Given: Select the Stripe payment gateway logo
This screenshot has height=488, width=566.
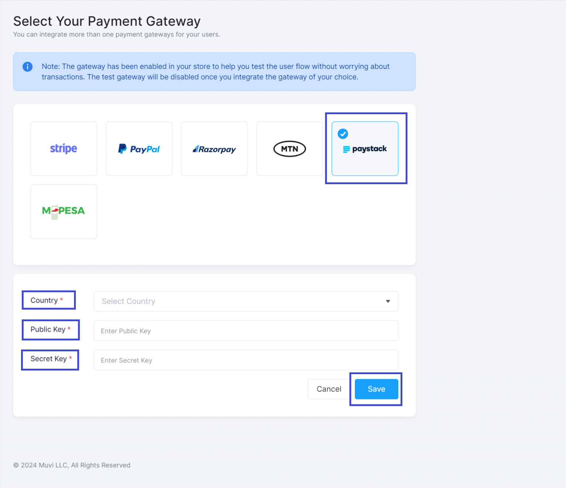Looking at the screenshot, I should tap(64, 148).
